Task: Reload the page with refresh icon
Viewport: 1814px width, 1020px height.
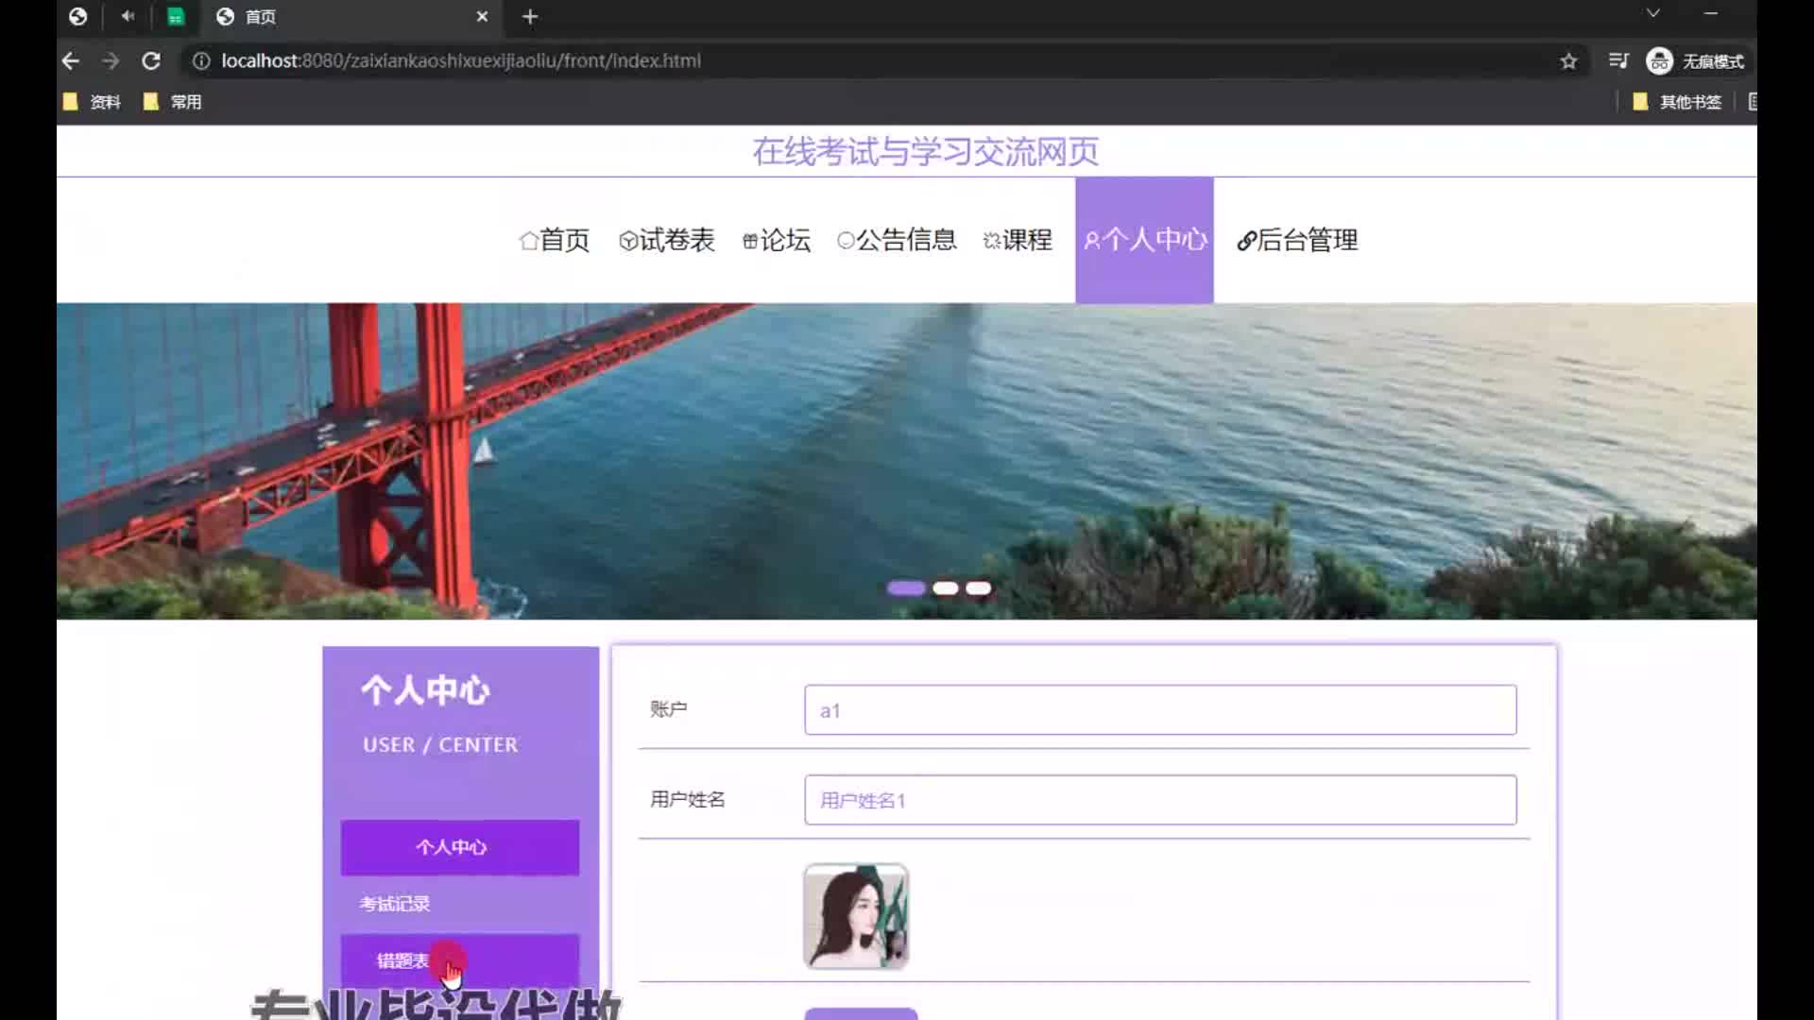Action: (151, 61)
